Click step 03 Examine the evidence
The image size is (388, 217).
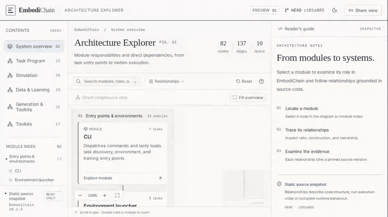[329, 155]
